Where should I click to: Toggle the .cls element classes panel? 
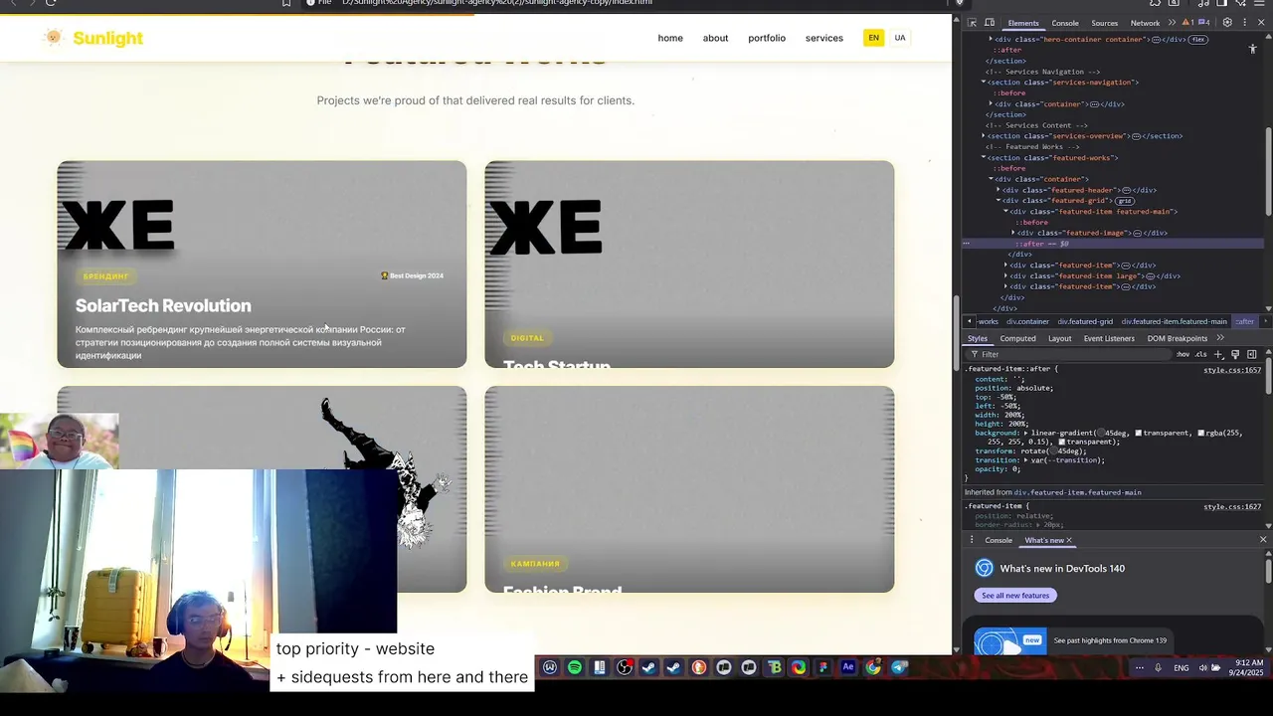tap(1201, 354)
